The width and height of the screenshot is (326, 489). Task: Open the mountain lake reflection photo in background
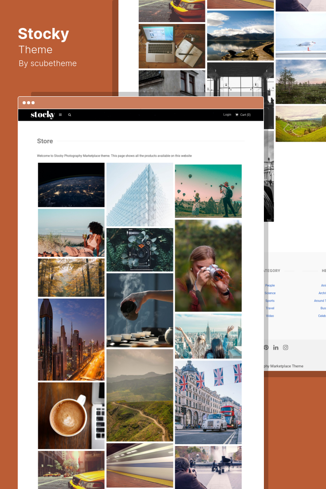click(240, 35)
